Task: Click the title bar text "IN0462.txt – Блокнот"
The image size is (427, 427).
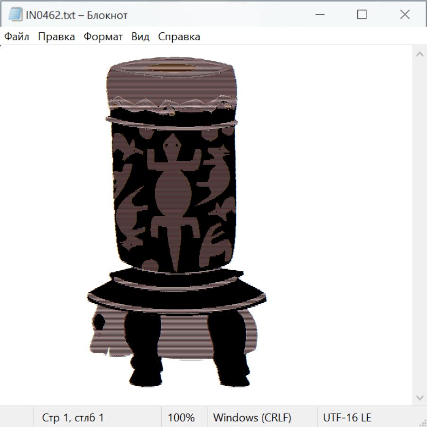Action: point(76,15)
